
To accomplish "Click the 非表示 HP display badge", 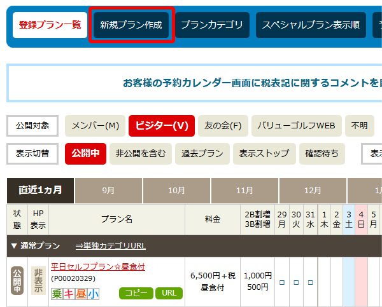I will (x=38, y=280).
